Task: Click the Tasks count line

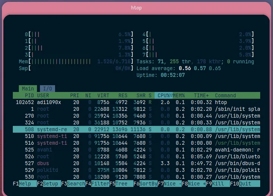Action: (x=195, y=61)
